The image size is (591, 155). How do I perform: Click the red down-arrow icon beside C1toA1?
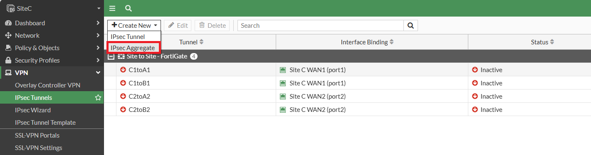pos(123,70)
